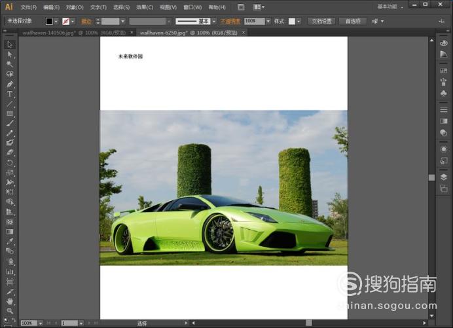453x328 pixels.
Task: Open the stroke weight dropdown
Action: pyautogui.click(x=123, y=22)
